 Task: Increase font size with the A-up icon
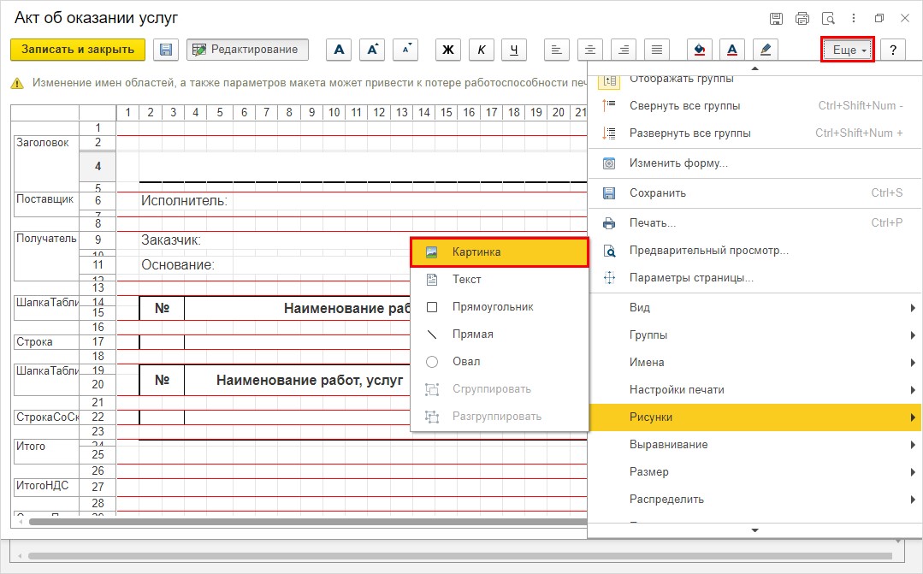pos(372,50)
